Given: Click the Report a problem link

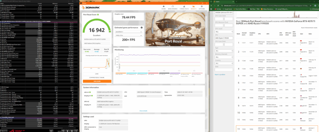Looking at the screenshot, I should 220,75.
